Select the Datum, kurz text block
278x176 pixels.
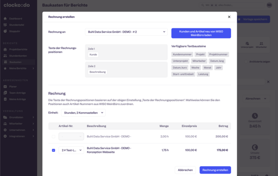click(x=180, y=68)
